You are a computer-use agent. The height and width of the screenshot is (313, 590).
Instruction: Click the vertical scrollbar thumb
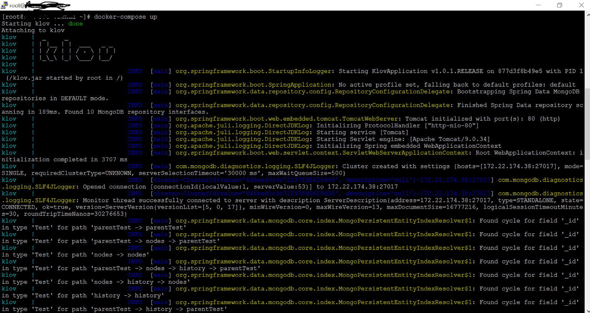587,124
